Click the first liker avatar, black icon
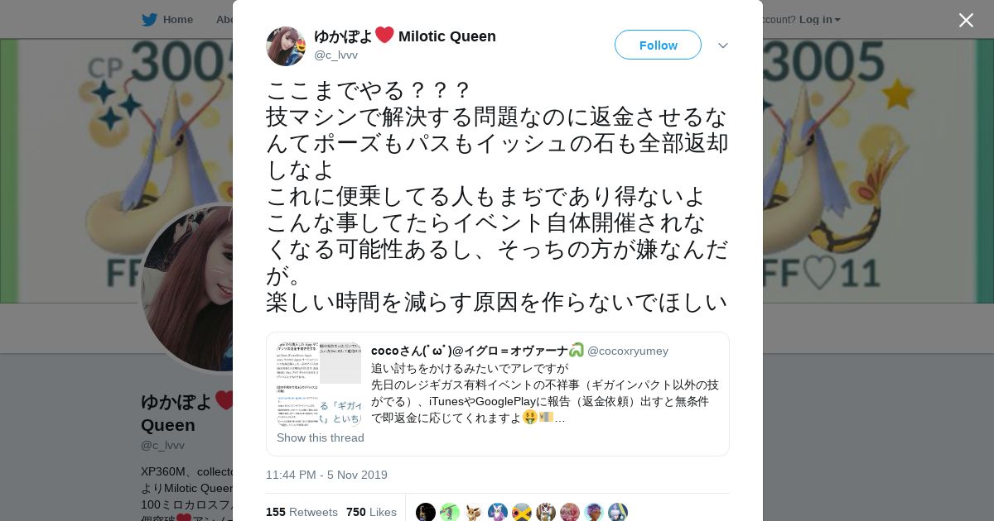This screenshot has width=994, height=521. click(x=426, y=512)
